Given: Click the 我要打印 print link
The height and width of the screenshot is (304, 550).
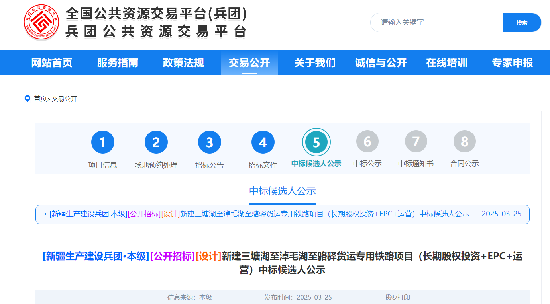Looking at the screenshot, I should pyautogui.click(x=397, y=297).
